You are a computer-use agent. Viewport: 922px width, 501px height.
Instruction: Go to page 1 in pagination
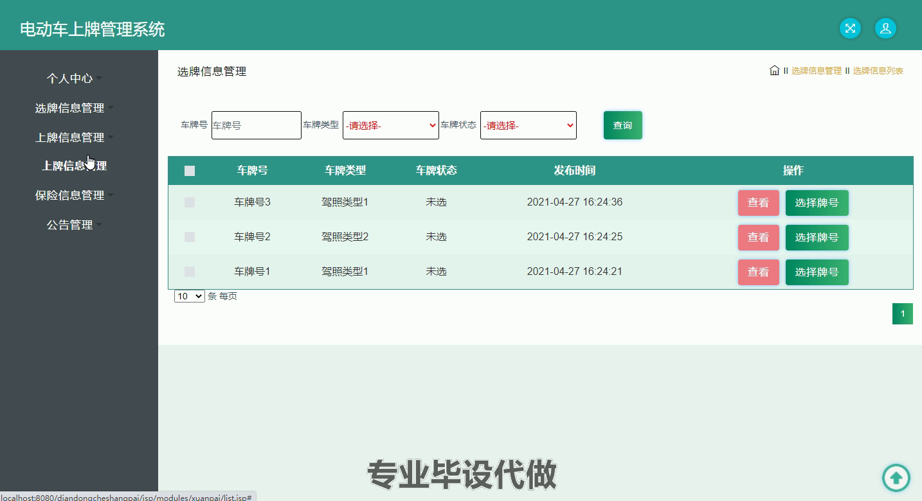coord(902,313)
